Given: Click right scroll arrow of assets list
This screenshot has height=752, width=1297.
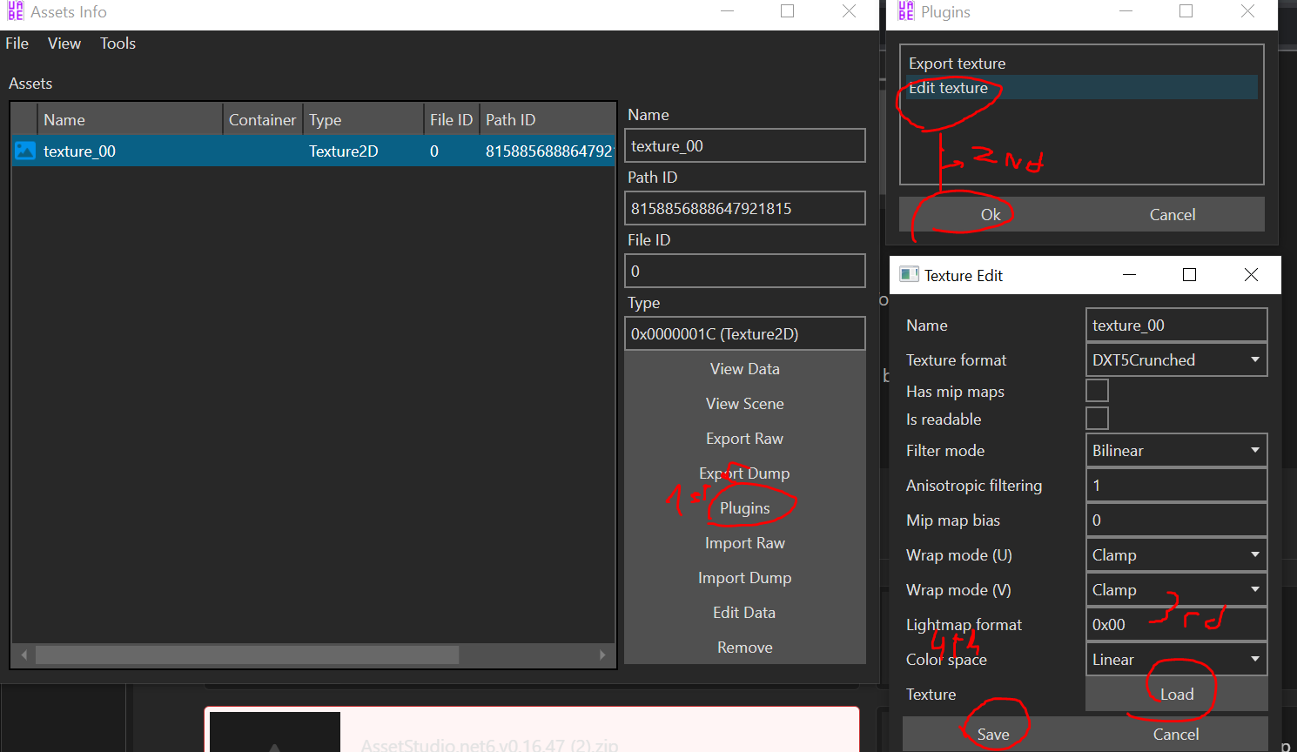Looking at the screenshot, I should click(602, 655).
